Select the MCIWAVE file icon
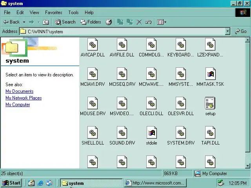The width and height of the screenshot is (251, 188). pos(151,74)
